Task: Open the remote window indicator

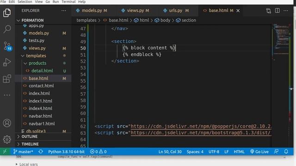Action: (x=5, y=152)
